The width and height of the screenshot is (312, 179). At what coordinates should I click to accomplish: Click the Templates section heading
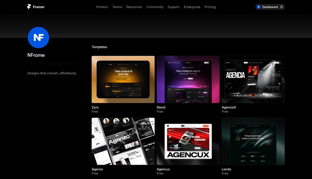99,47
